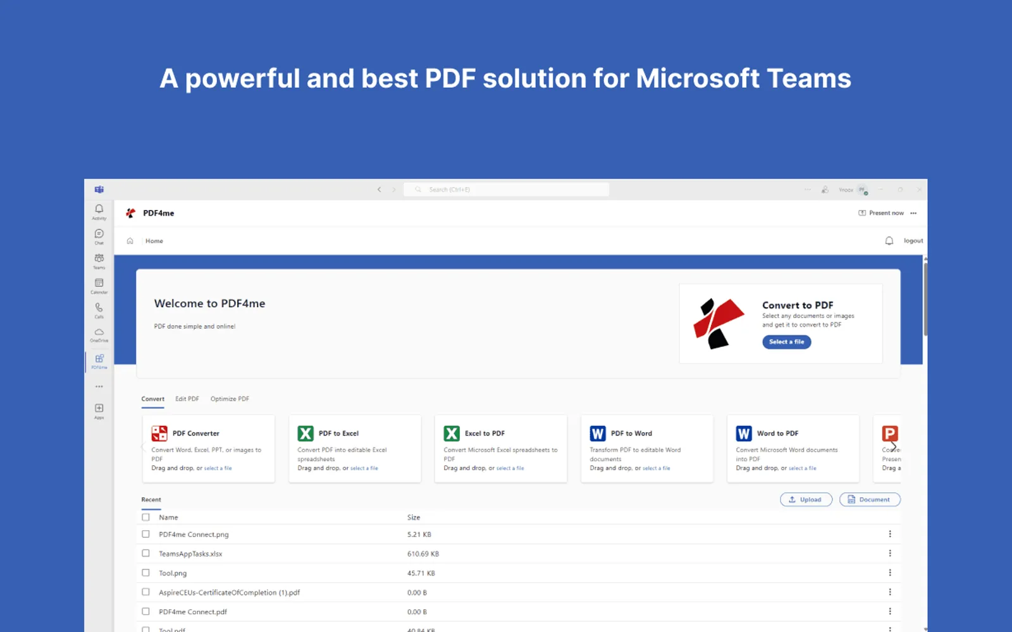Switch to the Edit PDF tab
The height and width of the screenshot is (632, 1012).
click(187, 399)
